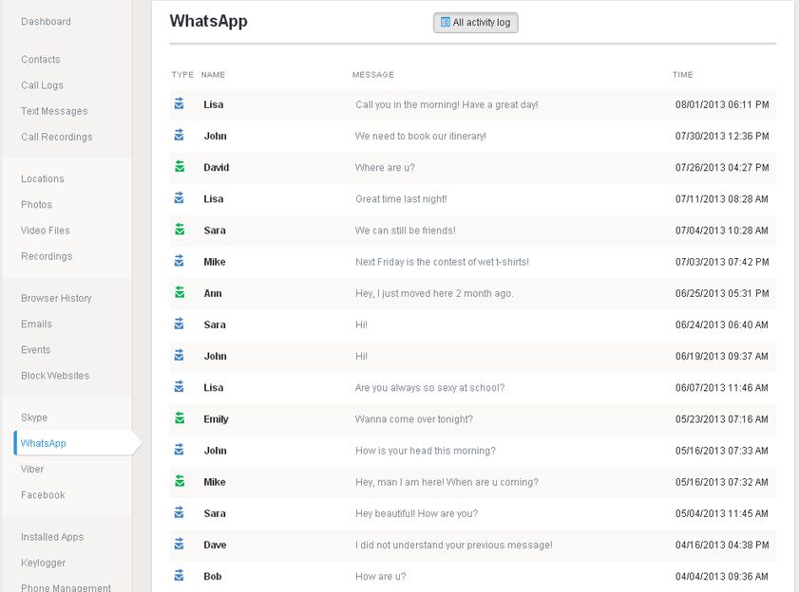This screenshot has width=799, height=592.
Task: Select Viber in the sidebar
Action: [x=32, y=470]
